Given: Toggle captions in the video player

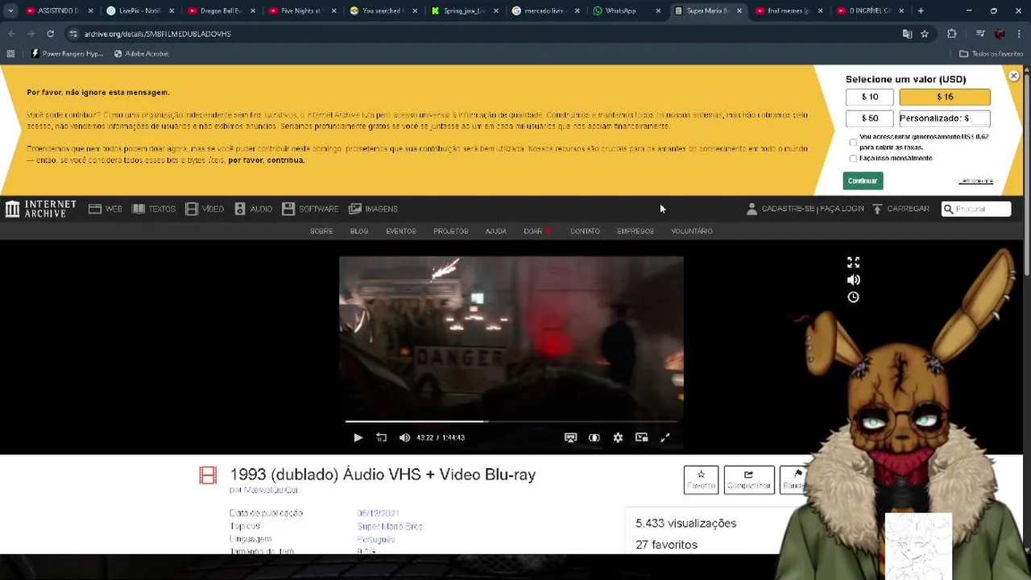Looking at the screenshot, I should coord(594,437).
